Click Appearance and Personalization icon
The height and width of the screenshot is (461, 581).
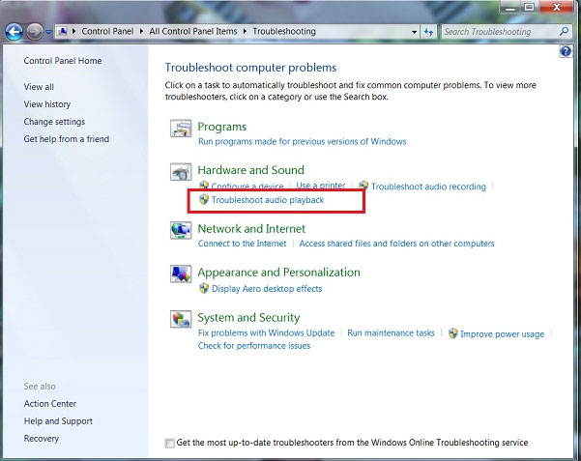pyautogui.click(x=181, y=274)
